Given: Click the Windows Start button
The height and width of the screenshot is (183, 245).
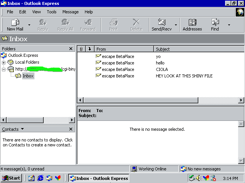Looking at the screenshot, I should point(11,178).
